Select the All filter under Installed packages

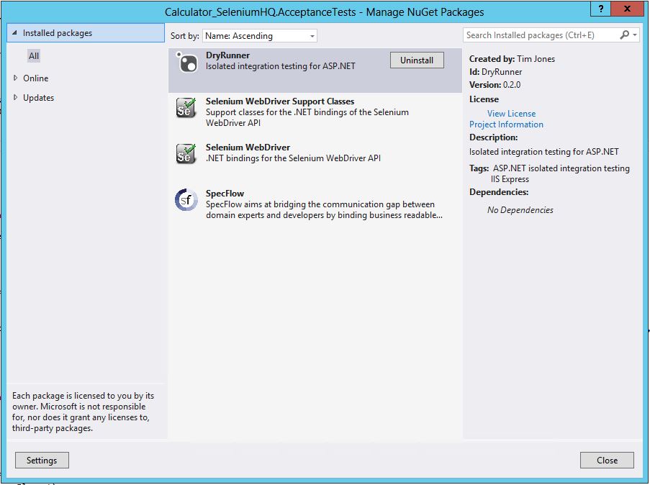point(34,55)
